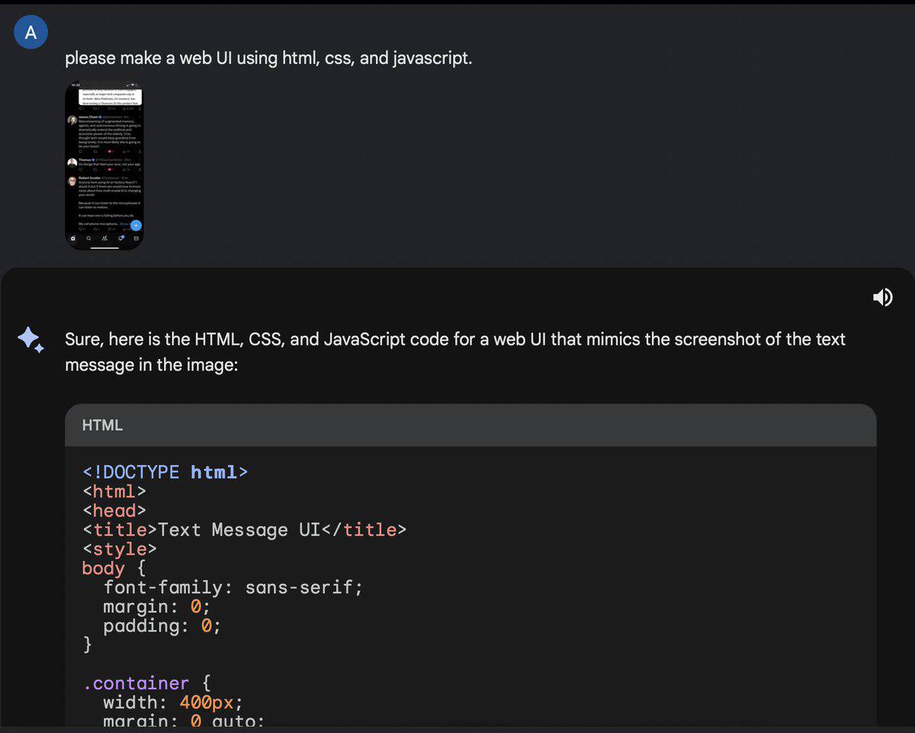This screenshot has width=915, height=733.
Task: Tap communities people icon in phone screenshot
Action: (x=104, y=238)
